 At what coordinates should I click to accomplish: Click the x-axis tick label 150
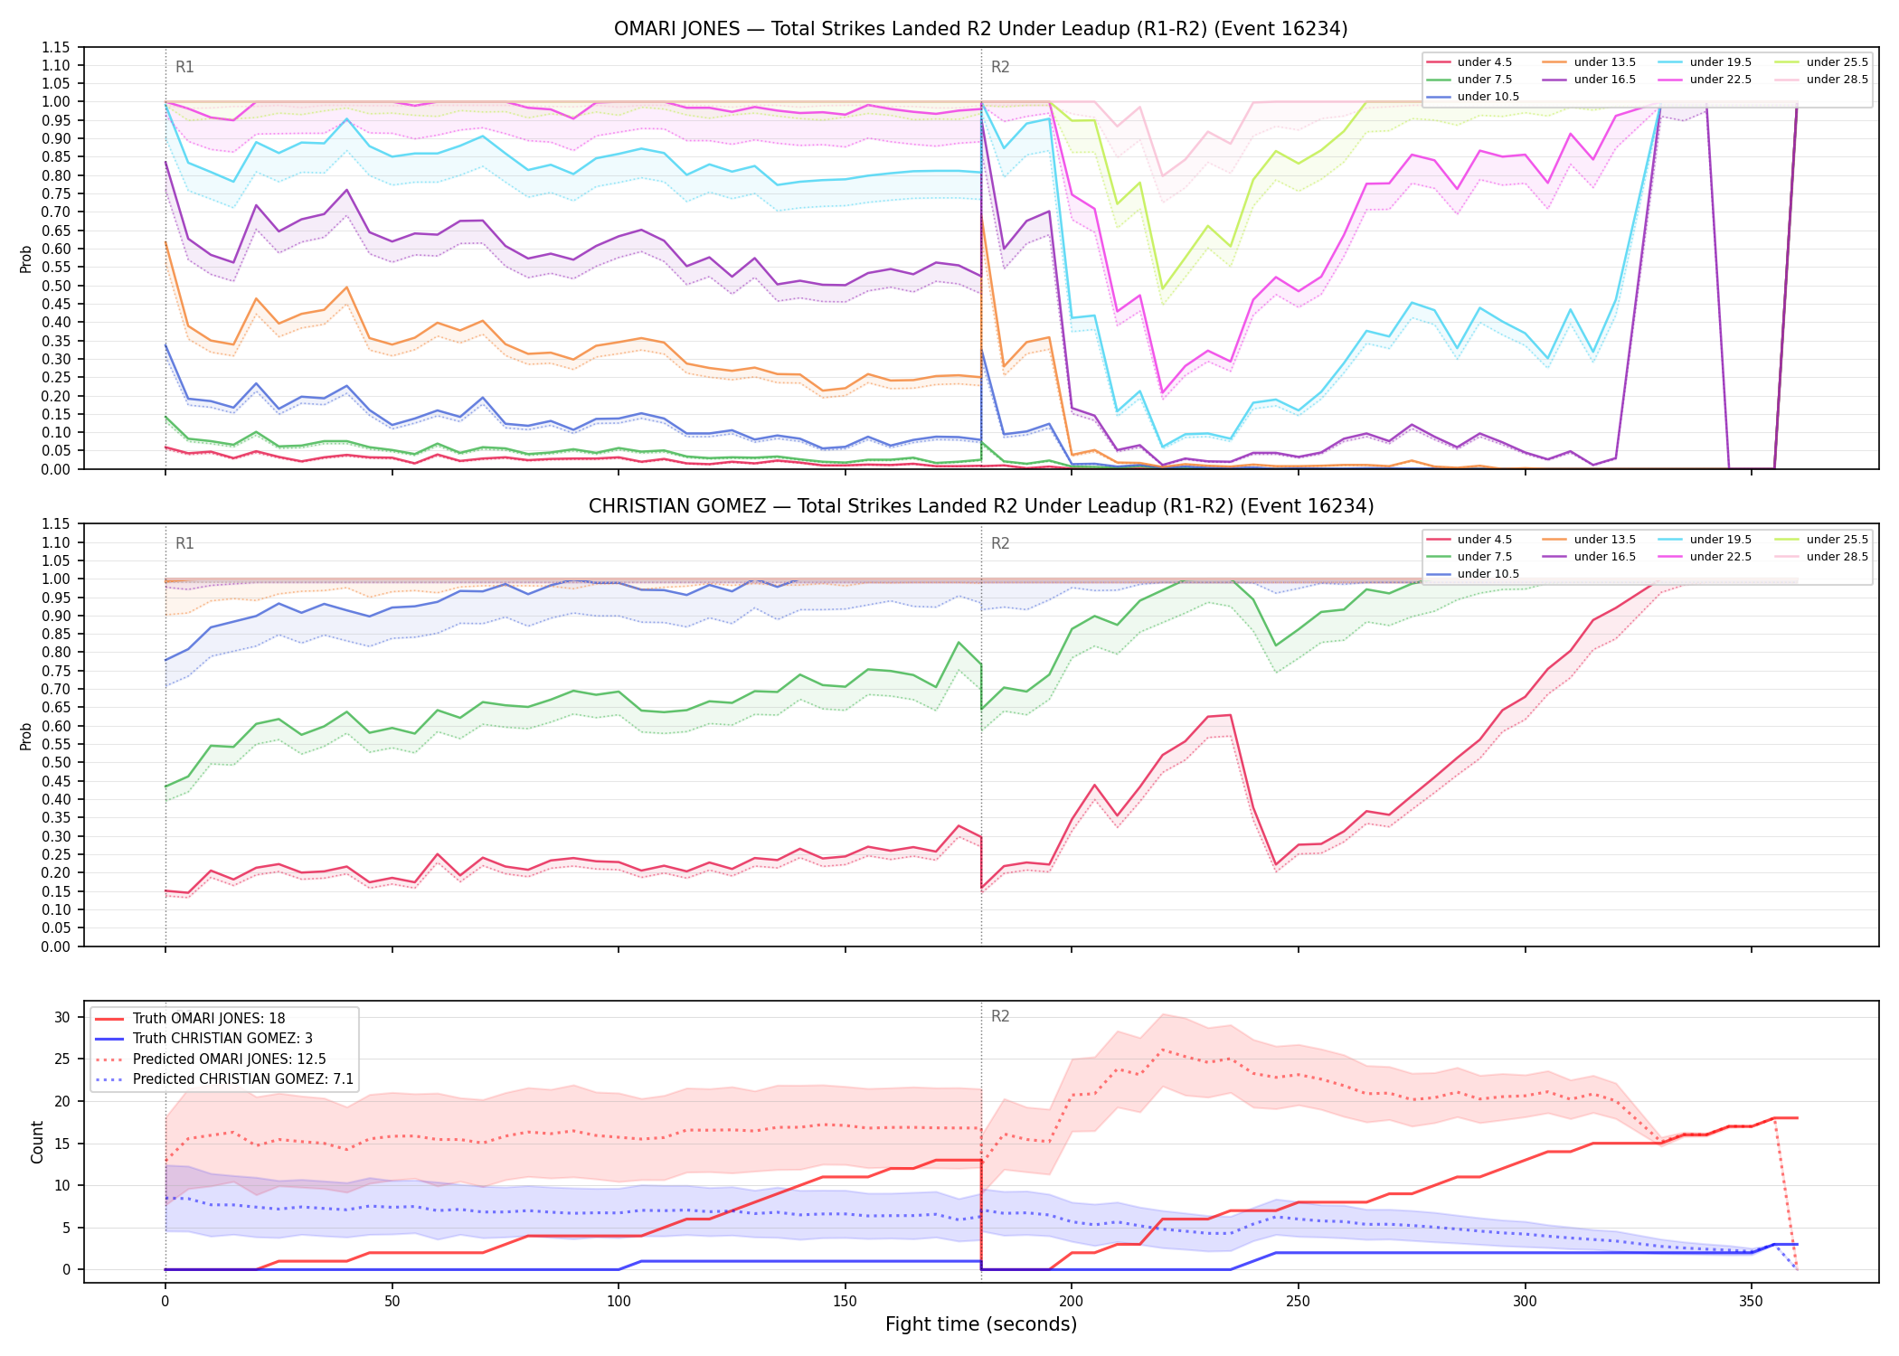[845, 1302]
